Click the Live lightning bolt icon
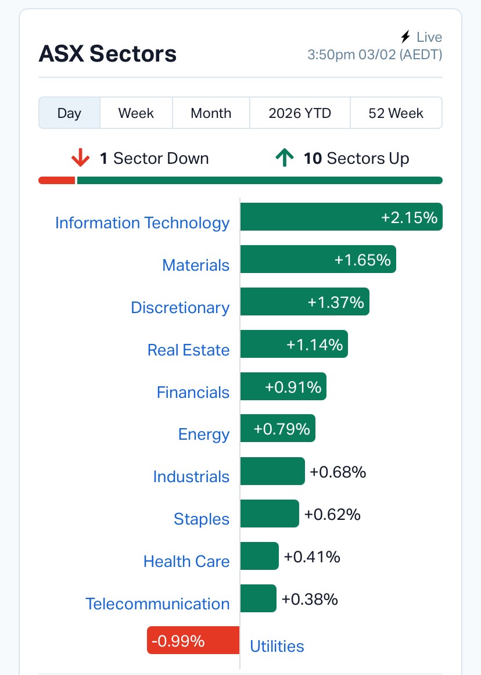Screen dimensions: 481x675 (x=405, y=37)
